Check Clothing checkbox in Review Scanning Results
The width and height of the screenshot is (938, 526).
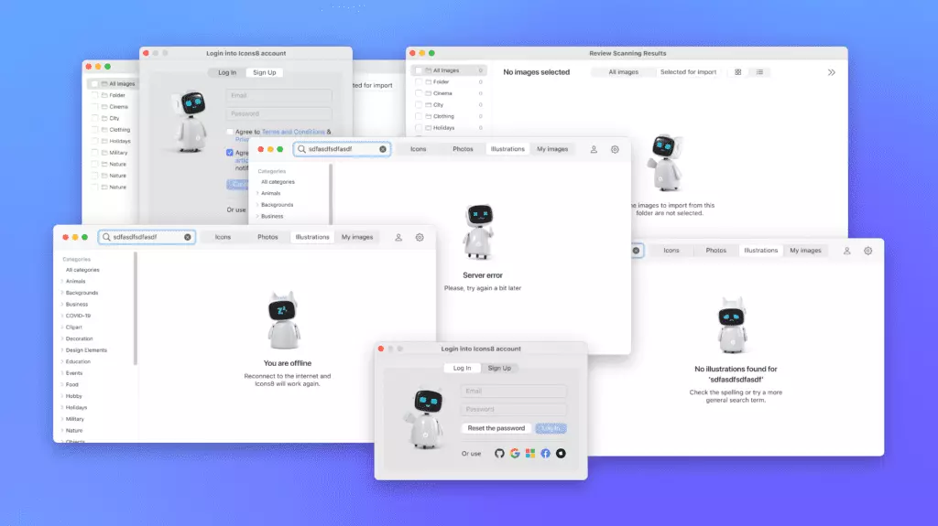[419, 116]
